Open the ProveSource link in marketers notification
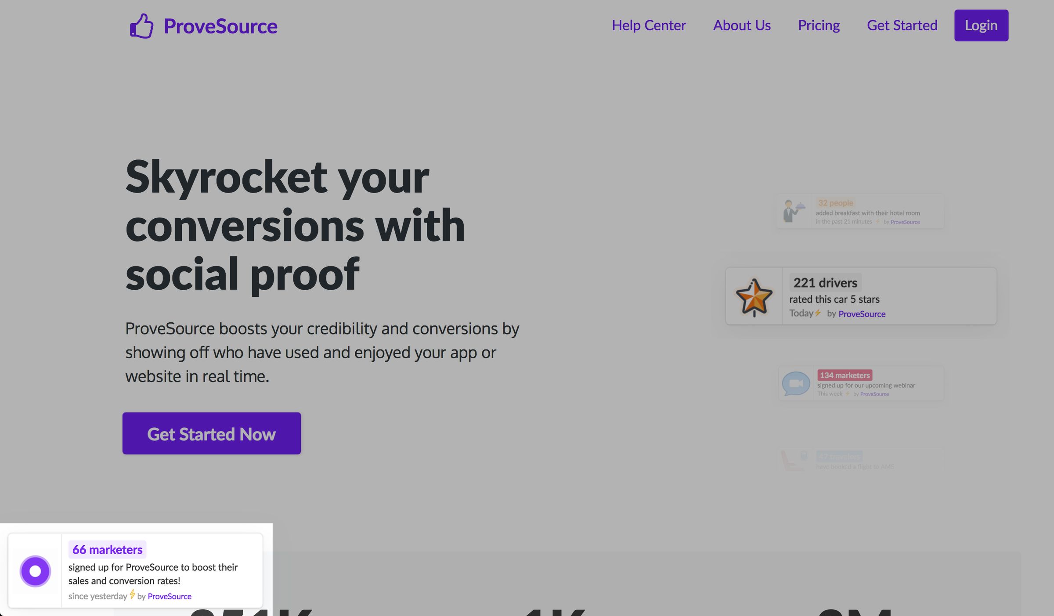The height and width of the screenshot is (616, 1054). pyautogui.click(x=169, y=596)
